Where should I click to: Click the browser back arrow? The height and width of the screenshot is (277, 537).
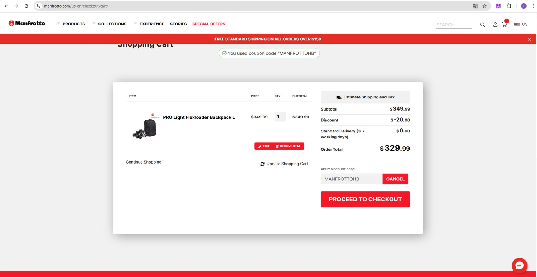(6, 6)
